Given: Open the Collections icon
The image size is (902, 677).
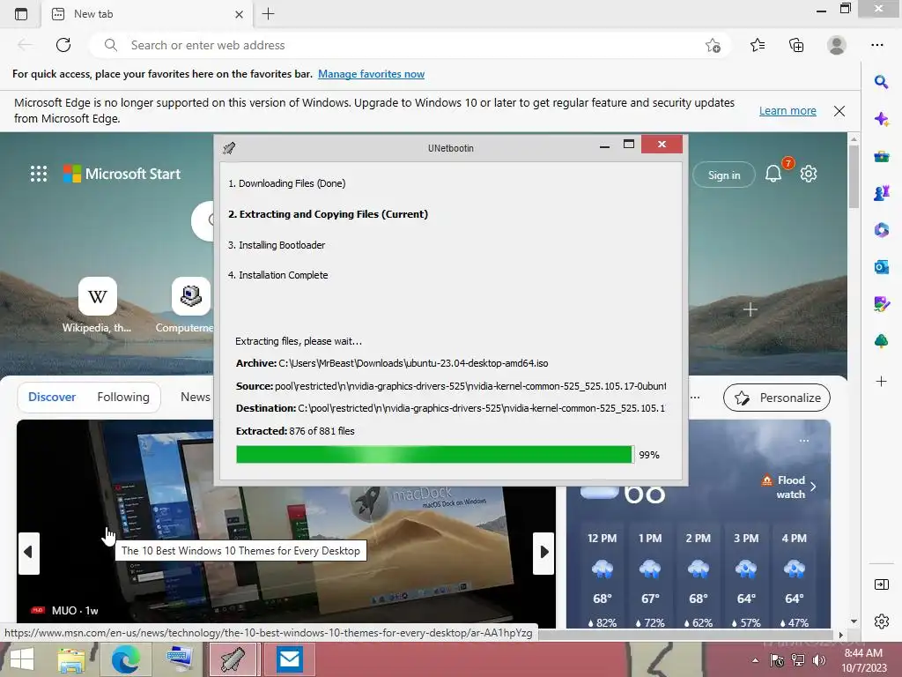Looking at the screenshot, I should pos(796,45).
